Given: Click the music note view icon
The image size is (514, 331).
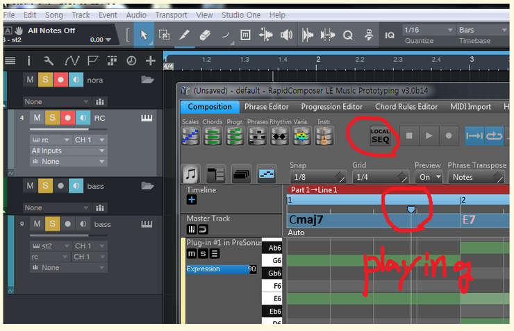Looking at the screenshot, I should point(191,174).
